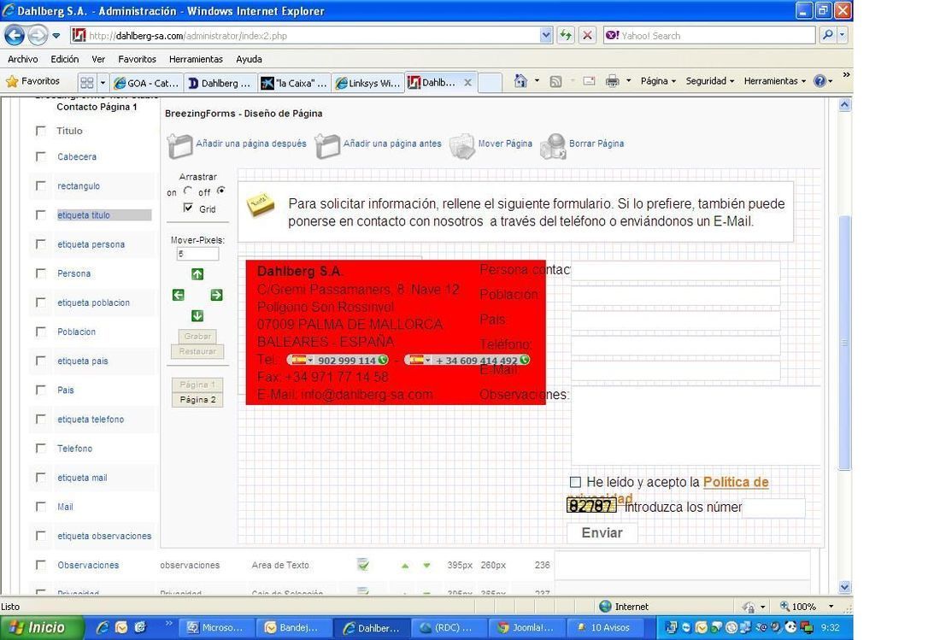
Task: Open the Página command bar dropdown
Action: coord(658,81)
